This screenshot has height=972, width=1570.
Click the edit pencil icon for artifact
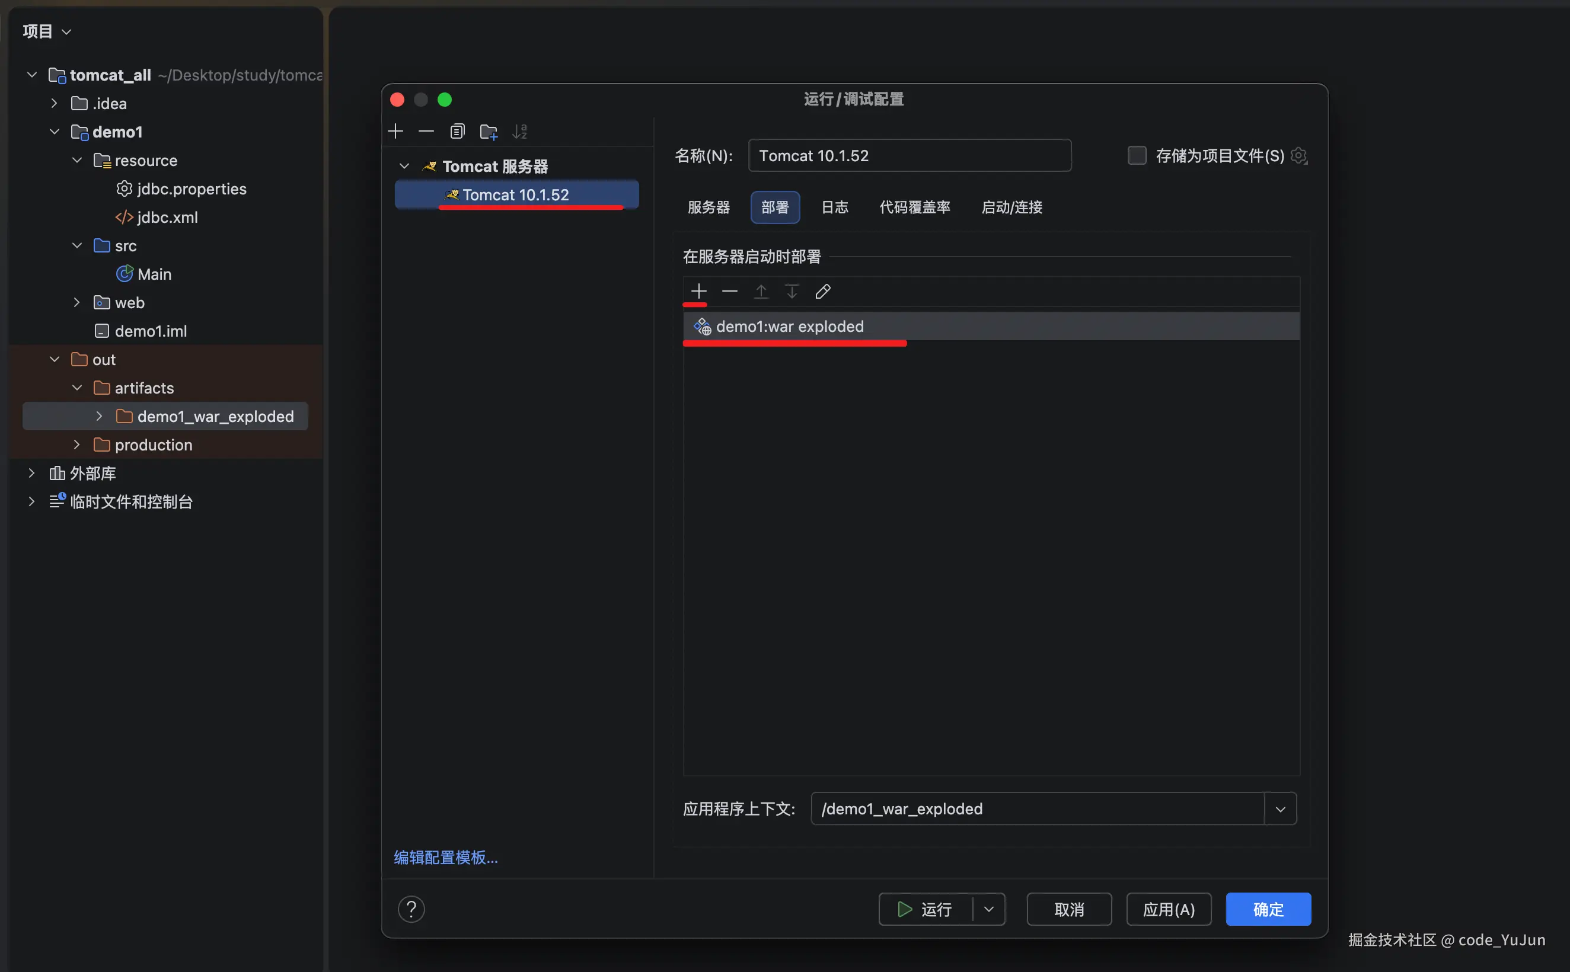pos(822,291)
